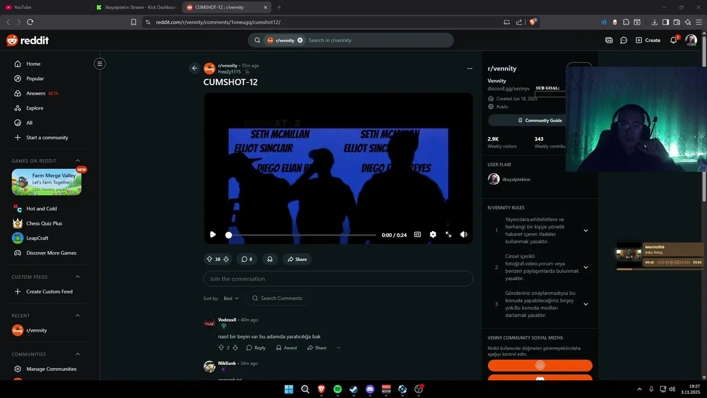The image size is (707, 398).
Task: Focus the Search in r/vennity field
Action: 378,40
